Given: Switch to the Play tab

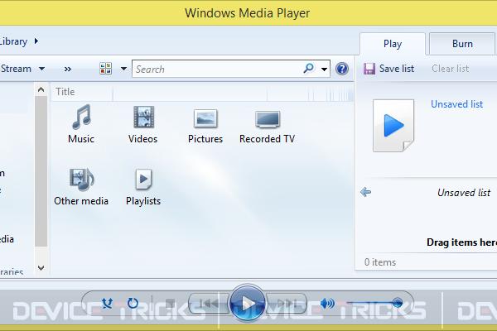Looking at the screenshot, I should 393,44.
